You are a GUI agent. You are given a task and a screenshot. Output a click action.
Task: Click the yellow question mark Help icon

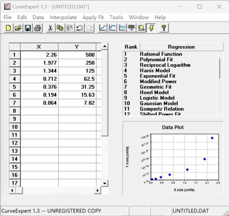click(x=164, y=28)
